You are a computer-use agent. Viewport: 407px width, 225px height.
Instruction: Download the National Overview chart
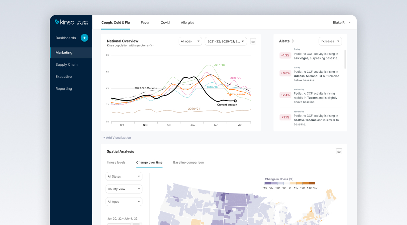[253, 41]
